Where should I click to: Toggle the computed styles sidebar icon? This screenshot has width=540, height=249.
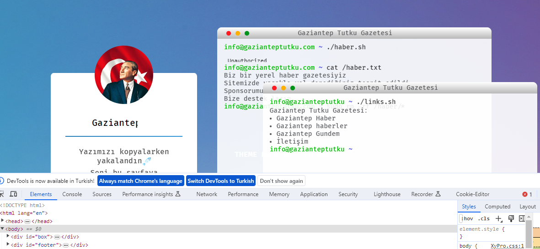pyautogui.click(x=522, y=218)
